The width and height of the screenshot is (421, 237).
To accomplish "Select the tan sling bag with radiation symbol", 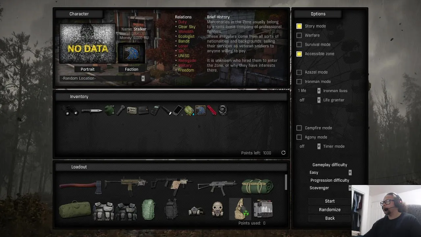I will [x=240, y=209].
